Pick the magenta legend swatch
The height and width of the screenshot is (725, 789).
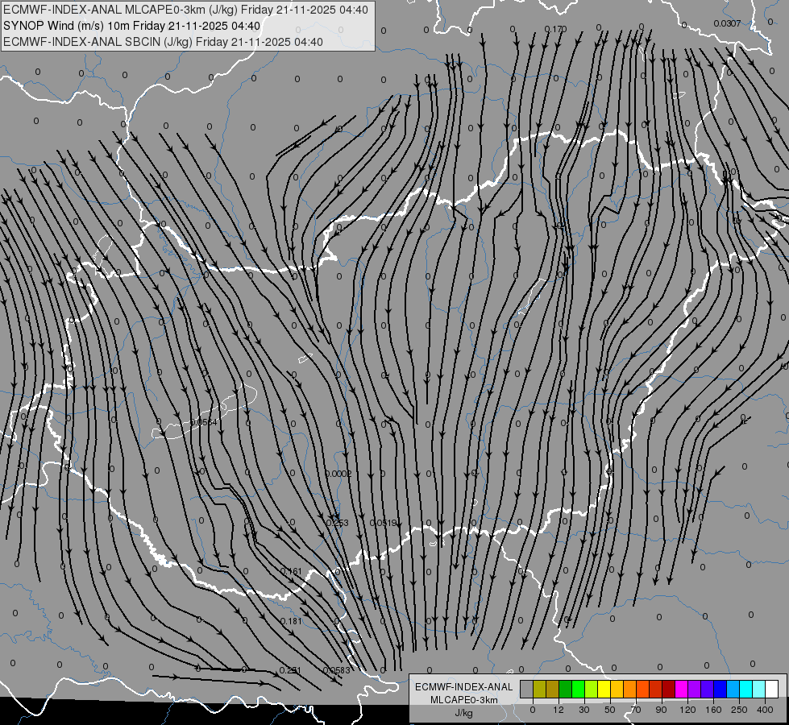[682, 689]
